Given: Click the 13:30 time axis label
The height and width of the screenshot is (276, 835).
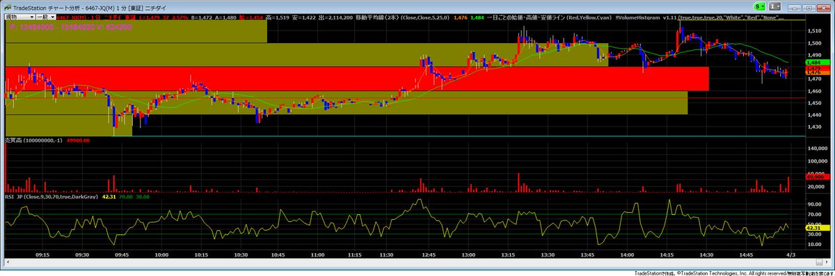Looking at the screenshot, I should pyautogui.click(x=548, y=255).
